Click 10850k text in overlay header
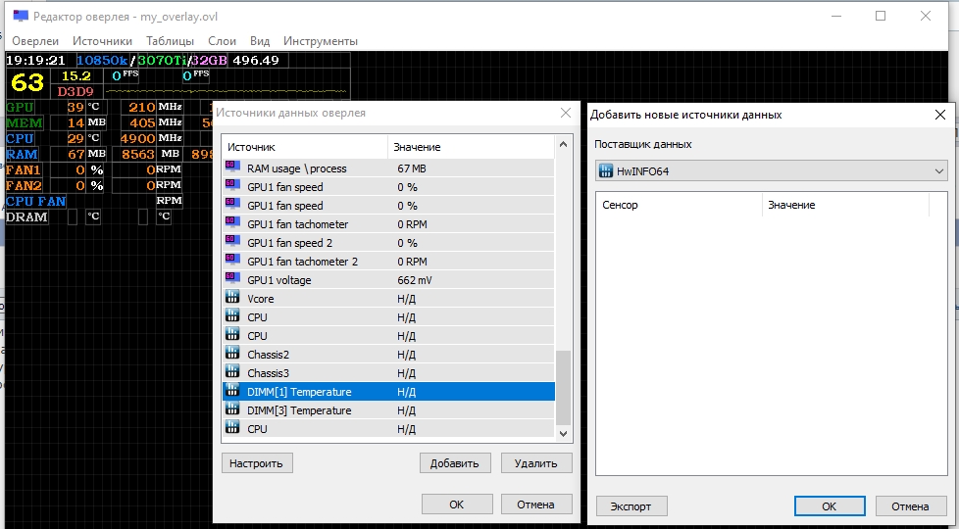The height and width of the screenshot is (529, 959). pos(102,60)
